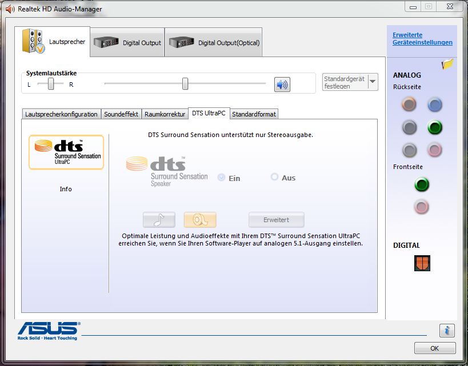Switch to the Digital Output(Optical) tab

214,43
